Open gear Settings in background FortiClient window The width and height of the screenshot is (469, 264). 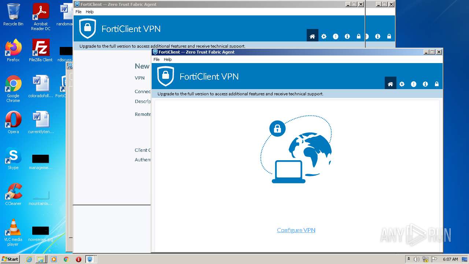tap(324, 36)
